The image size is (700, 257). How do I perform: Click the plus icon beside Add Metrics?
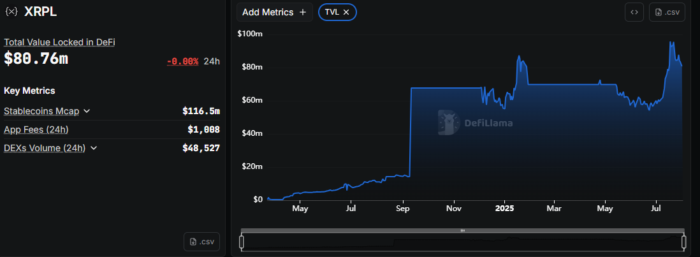coord(303,12)
